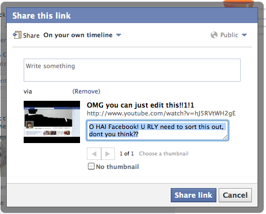This screenshot has width=266, height=214.
Task: Enable the No thumbnail checkbox
Action: [91, 166]
